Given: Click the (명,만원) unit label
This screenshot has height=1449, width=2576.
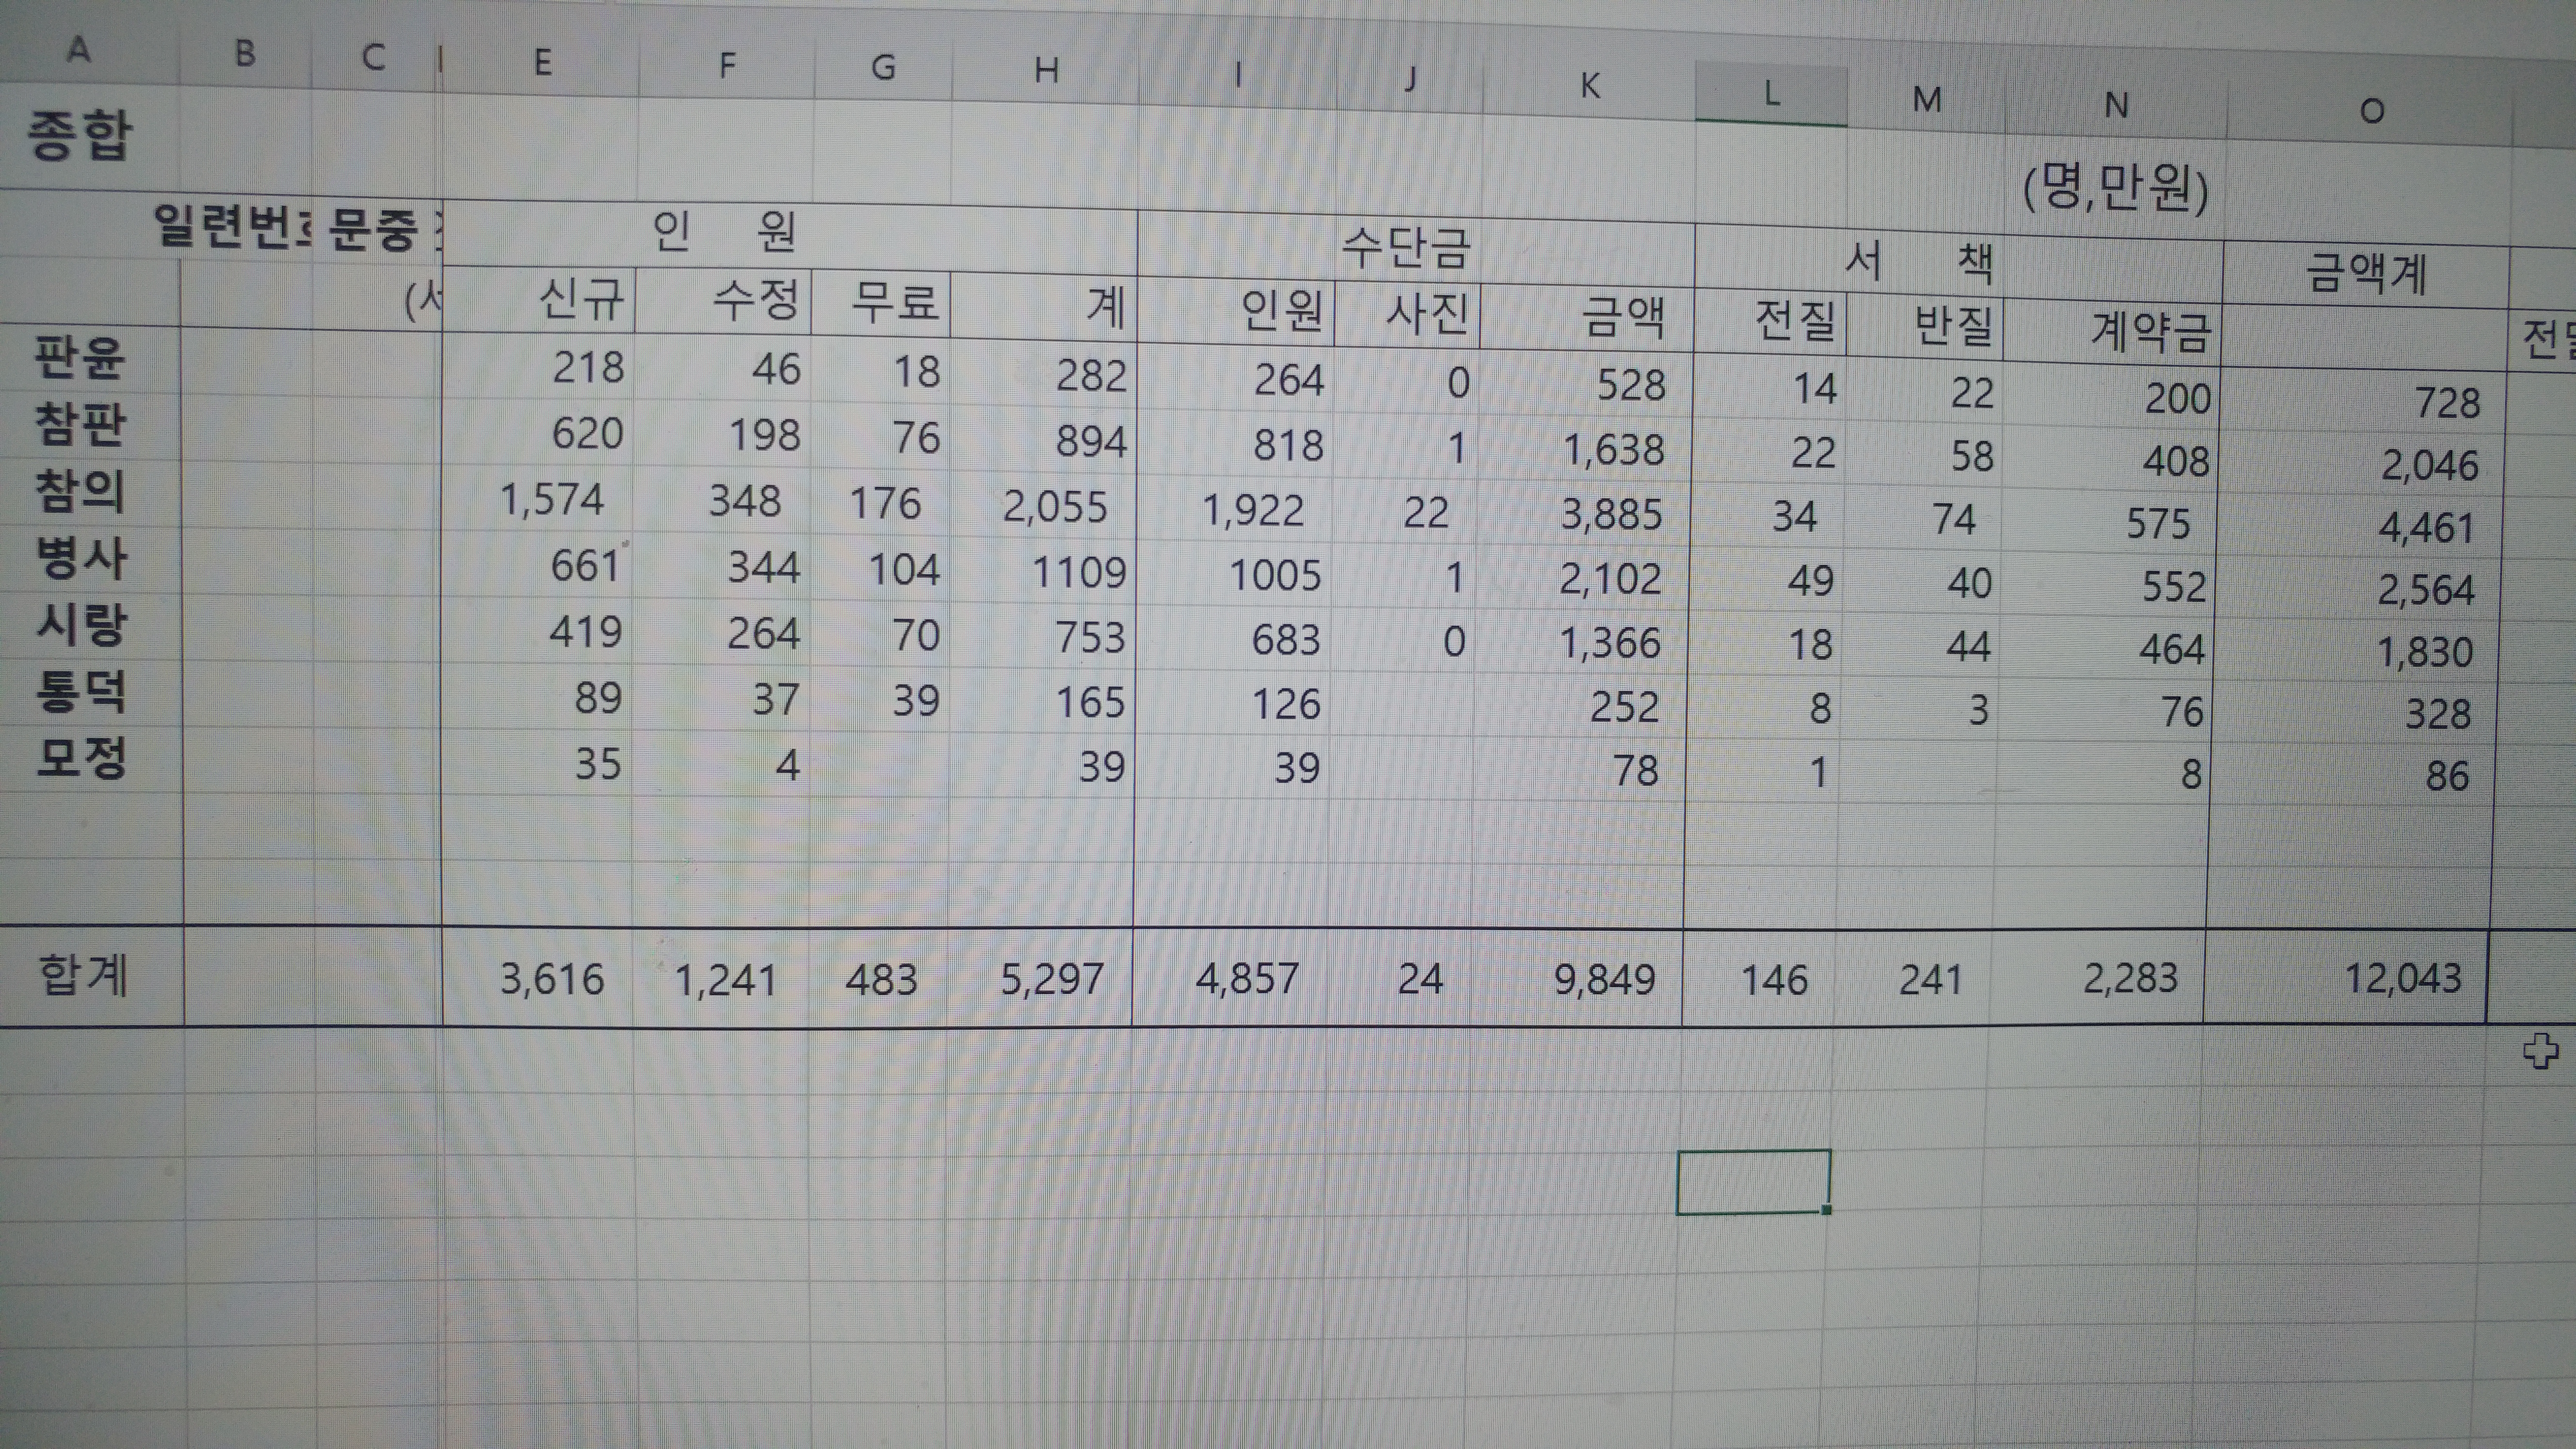Looking at the screenshot, I should pos(2115,189).
